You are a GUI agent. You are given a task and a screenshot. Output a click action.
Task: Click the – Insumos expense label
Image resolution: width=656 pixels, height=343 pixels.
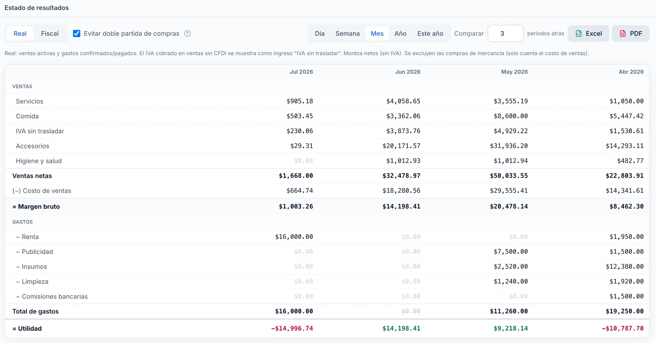[31, 267]
